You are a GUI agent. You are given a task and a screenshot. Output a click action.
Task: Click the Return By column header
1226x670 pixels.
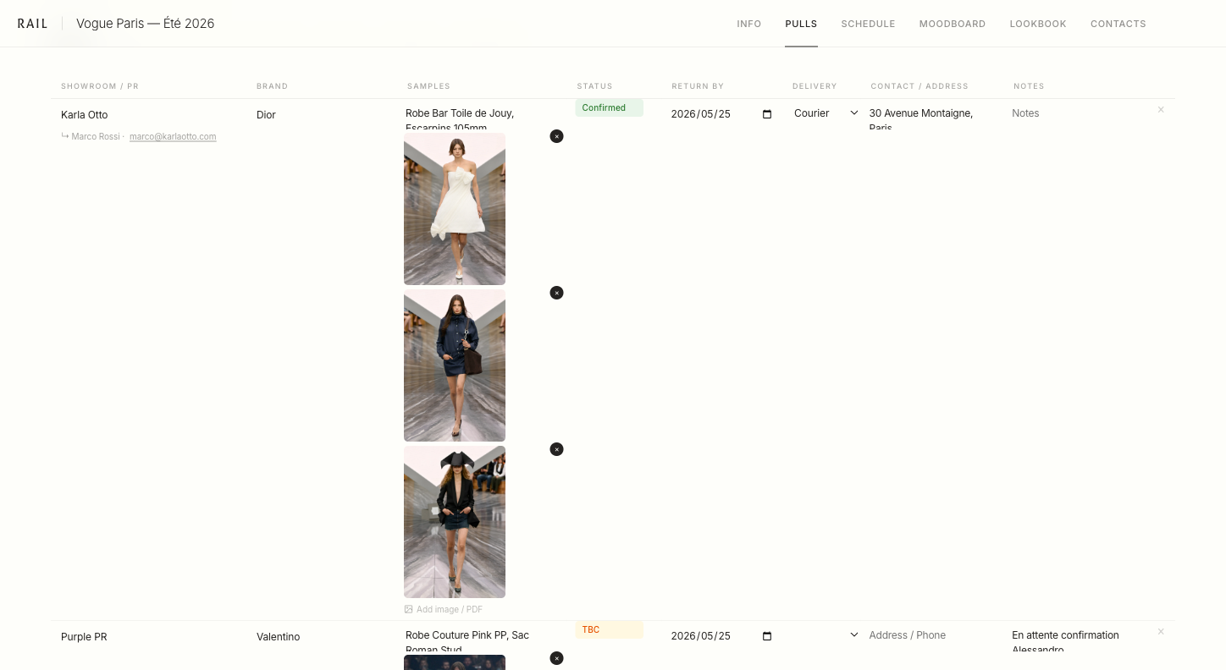coord(698,86)
